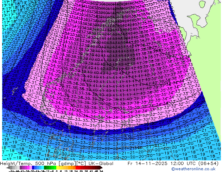Click the dark purple swatch in legend

pos(21,167)
